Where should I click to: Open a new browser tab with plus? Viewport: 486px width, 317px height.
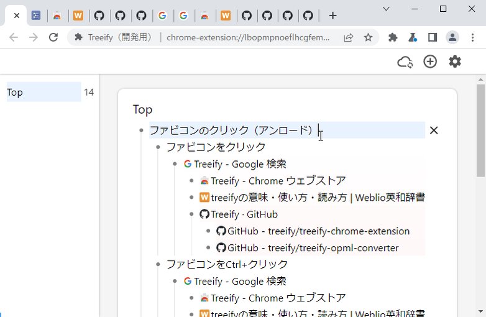point(332,16)
